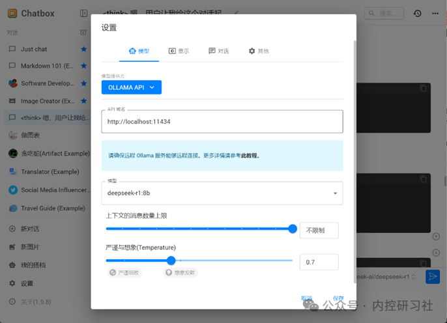
Task: Click the Temperature slider handle
Action: [x=171, y=260]
